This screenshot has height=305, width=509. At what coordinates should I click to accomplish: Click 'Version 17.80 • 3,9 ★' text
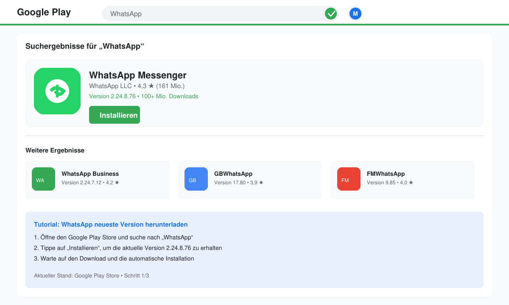[239, 183]
